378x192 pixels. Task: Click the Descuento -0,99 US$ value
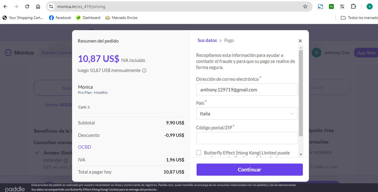(174, 135)
